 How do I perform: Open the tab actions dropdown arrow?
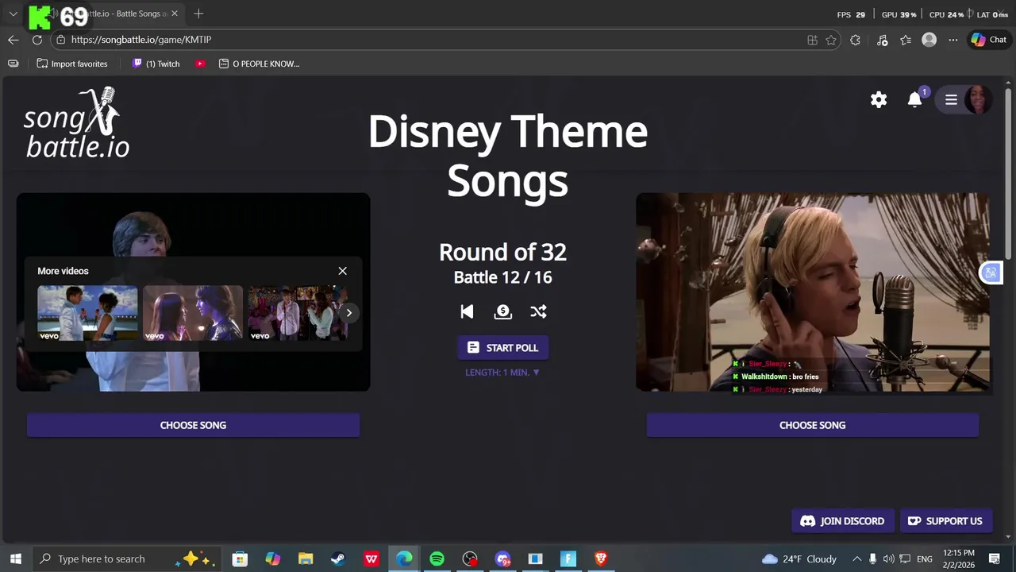pyautogui.click(x=13, y=14)
